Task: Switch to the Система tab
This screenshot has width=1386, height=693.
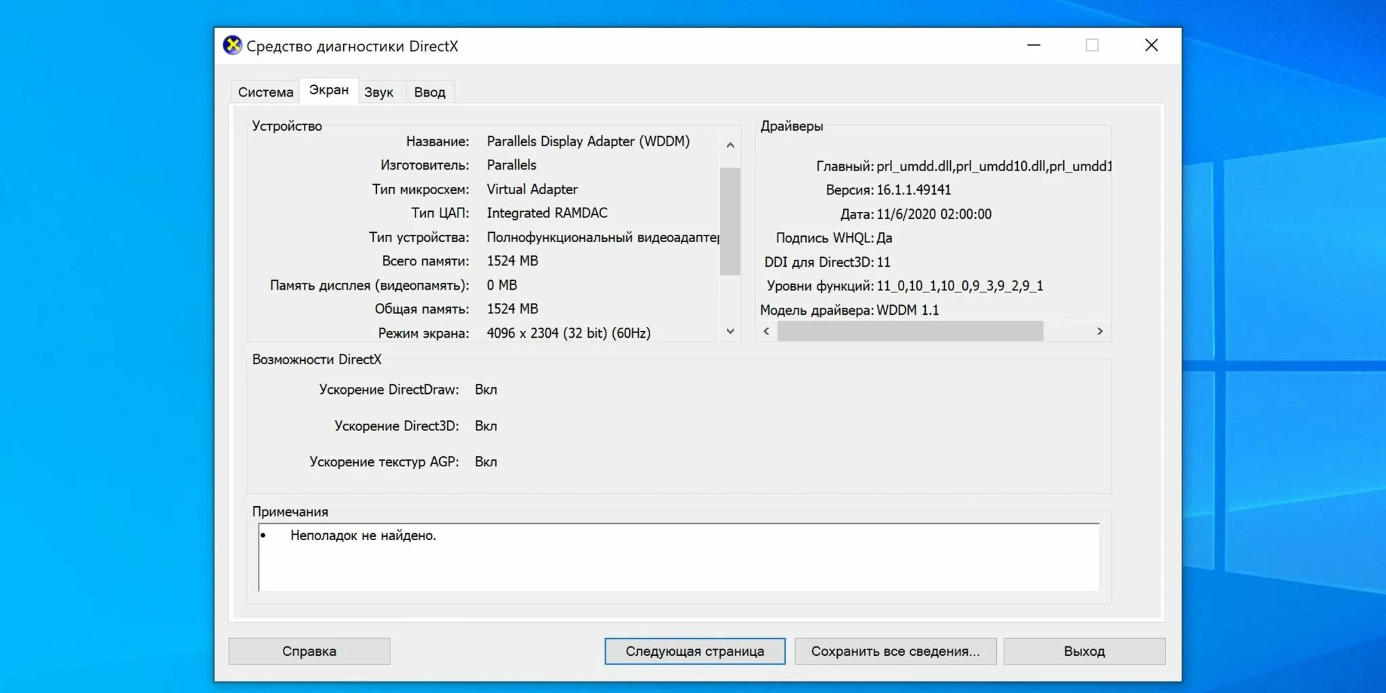Action: [x=265, y=92]
